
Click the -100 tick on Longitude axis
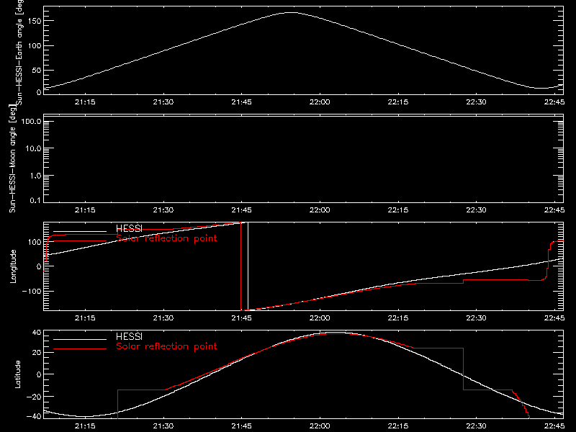coord(32,291)
